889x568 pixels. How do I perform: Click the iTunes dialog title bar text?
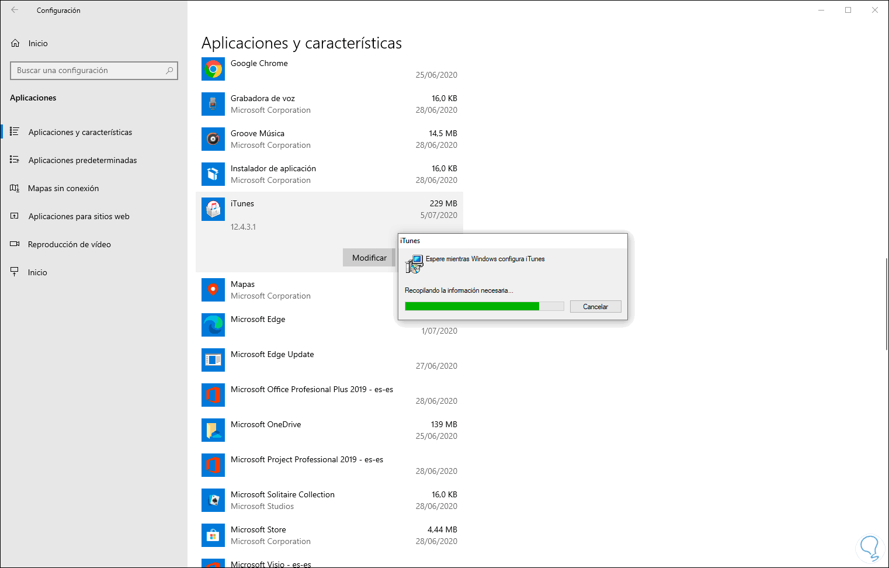pos(410,241)
